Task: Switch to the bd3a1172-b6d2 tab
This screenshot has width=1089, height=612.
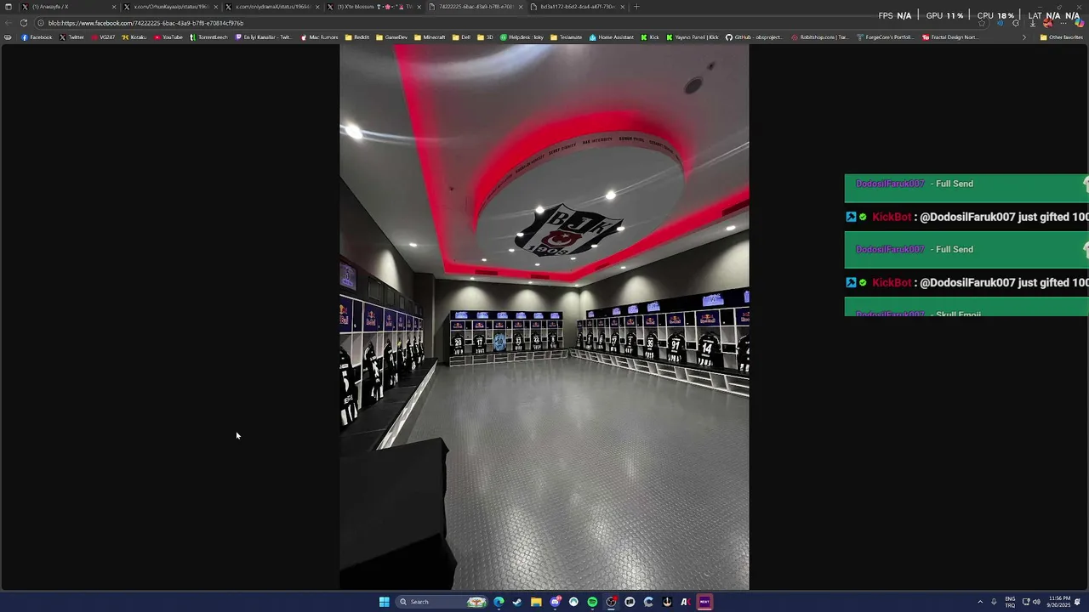Action: [x=578, y=7]
